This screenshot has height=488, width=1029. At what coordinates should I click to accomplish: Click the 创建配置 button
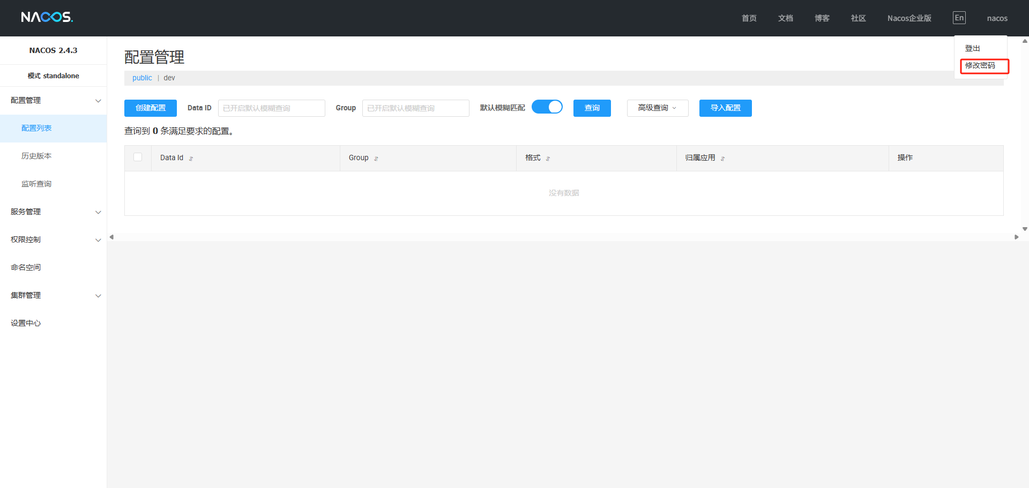[151, 108]
